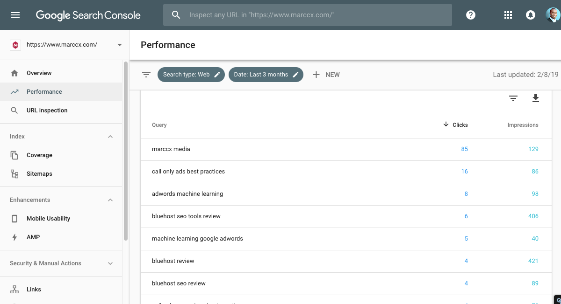Click the Clicks sort arrow
561x304 pixels.
[x=446, y=124]
